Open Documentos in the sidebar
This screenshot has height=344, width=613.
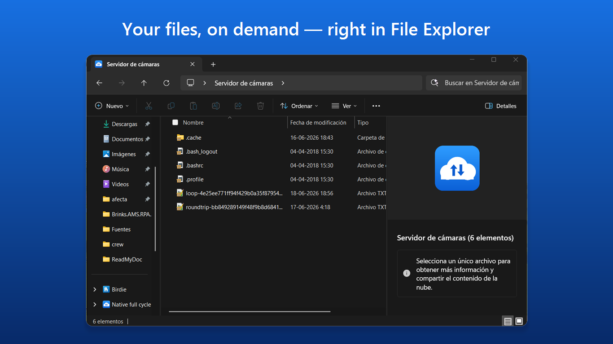click(x=127, y=139)
